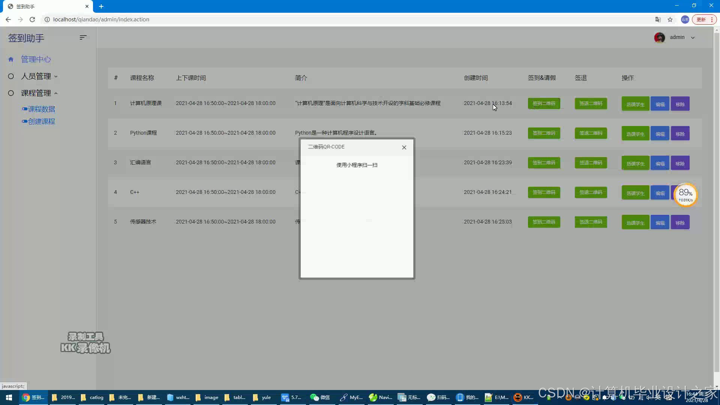Open the blue browser extension icon

coord(685,19)
